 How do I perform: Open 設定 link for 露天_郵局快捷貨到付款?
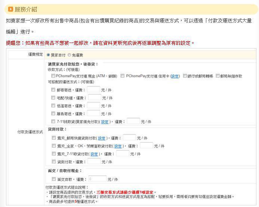pyautogui.click(x=102, y=138)
